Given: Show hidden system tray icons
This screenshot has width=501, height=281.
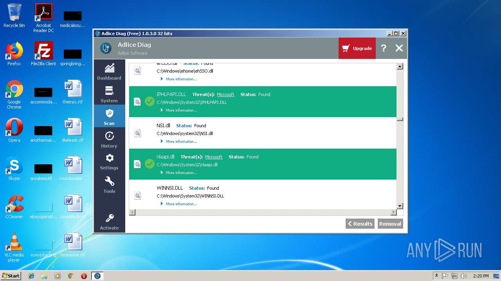Looking at the screenshot, I should [x=436, y=276].
